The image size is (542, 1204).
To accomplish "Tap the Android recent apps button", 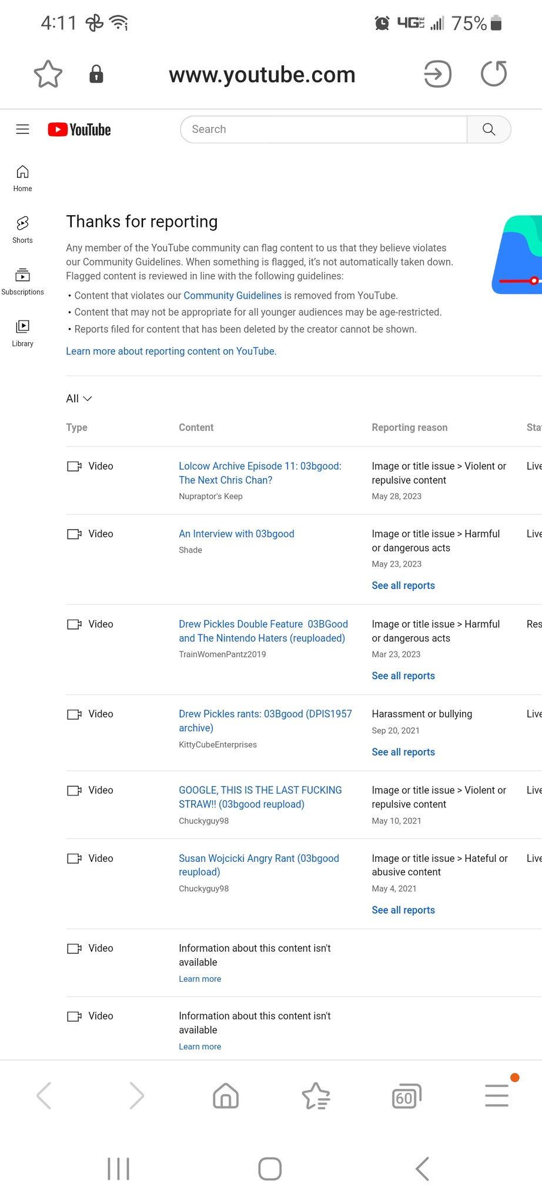I will [x=118, y=1169].
